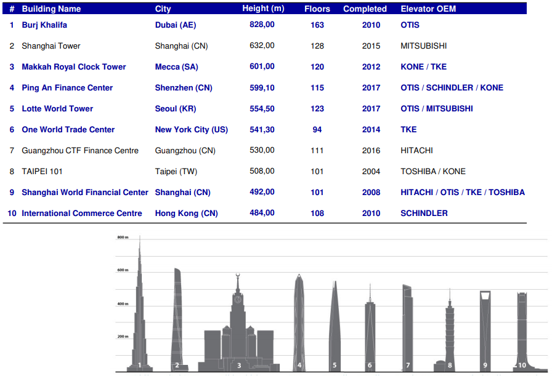
Task: Click the Ping An silhouette numbered 4
Action: [299, 324]
